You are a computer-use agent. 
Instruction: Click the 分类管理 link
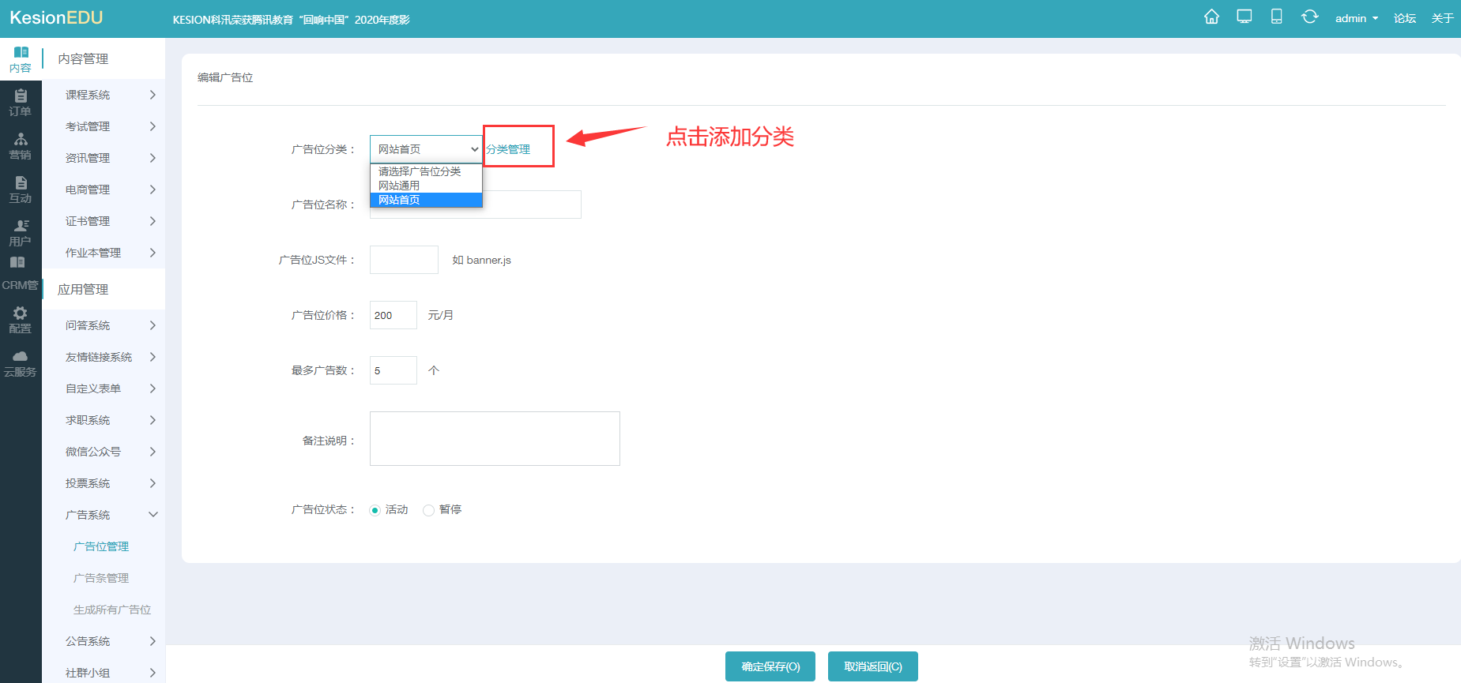[508, 149]
